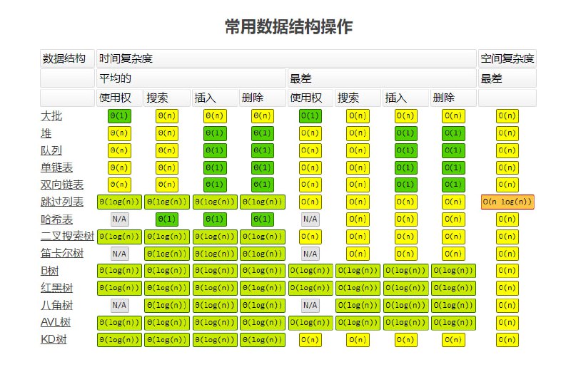Click the 平均的 subheader cell
Image resolution: width=571 pixels, height=367 pixels.
coord(191,78)
